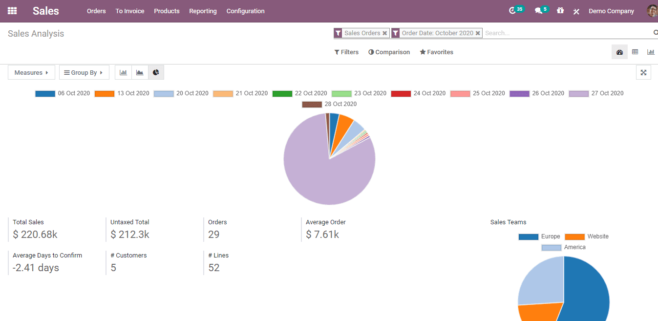Remove the Sales Orders filter tag

(x=385, y=33)
